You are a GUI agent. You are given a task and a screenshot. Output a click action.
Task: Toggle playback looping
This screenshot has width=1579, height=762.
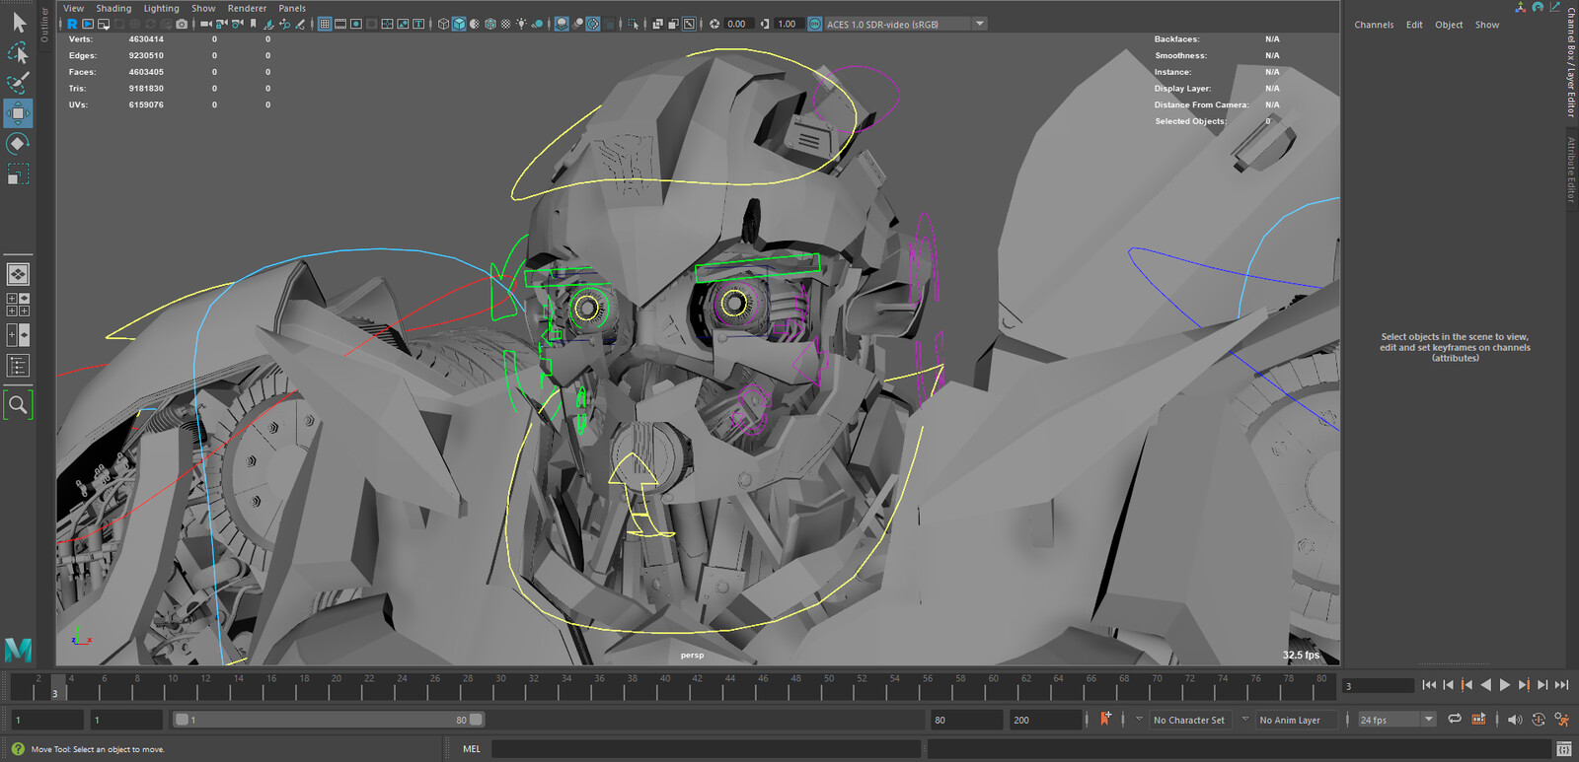click(x=1455, y=720)
